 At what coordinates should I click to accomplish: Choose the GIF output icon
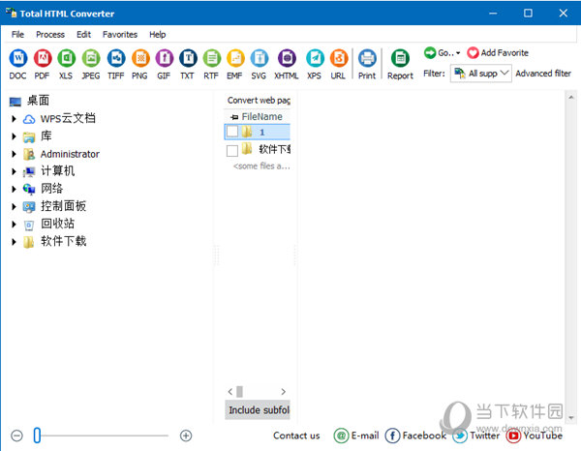(x=165, y=58)
